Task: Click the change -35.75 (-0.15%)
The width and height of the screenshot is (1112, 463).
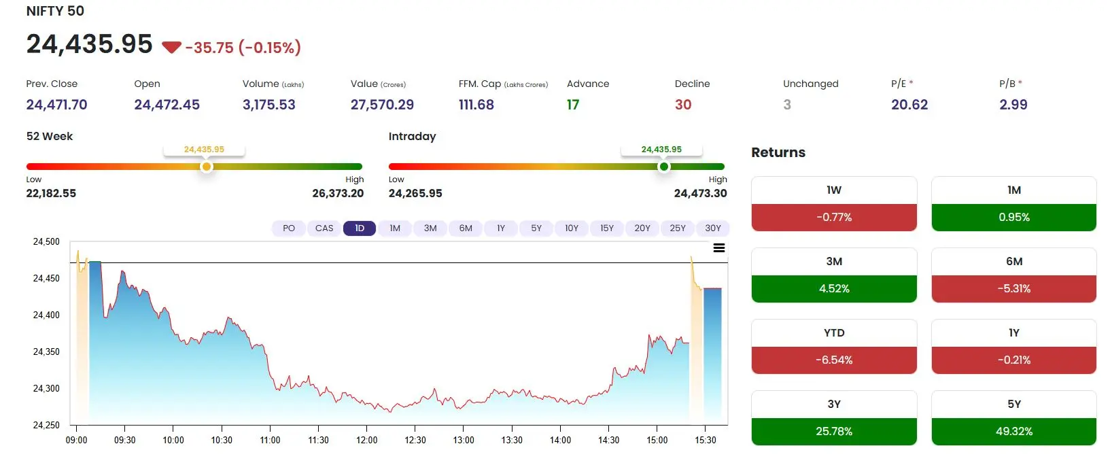Action: (243, 48)
